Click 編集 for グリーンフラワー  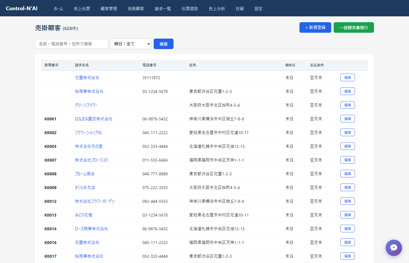pos(348,105)
